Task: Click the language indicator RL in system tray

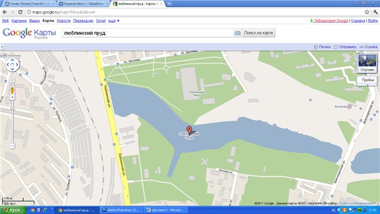Action: (334, 210)
